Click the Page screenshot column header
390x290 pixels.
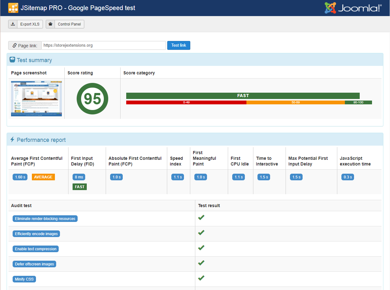pyautogui.click(x=29, y=73)
